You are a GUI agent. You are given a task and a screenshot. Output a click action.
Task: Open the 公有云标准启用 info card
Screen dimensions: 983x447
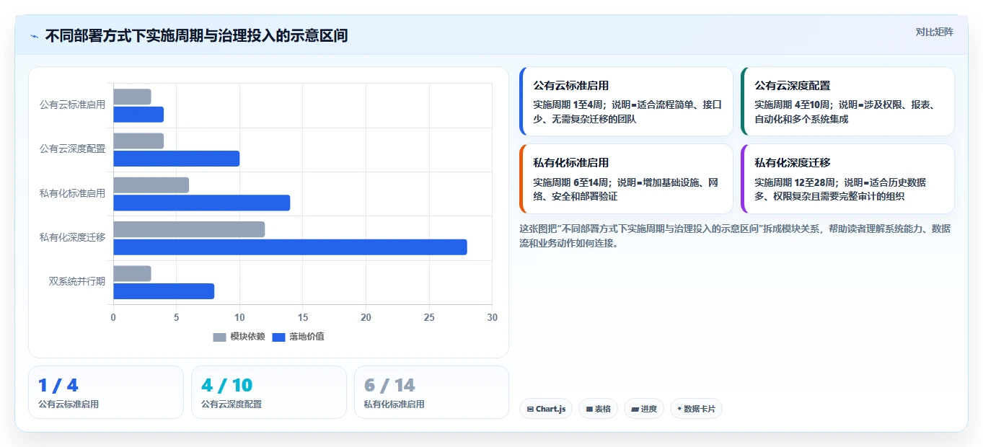coord(626,102)
